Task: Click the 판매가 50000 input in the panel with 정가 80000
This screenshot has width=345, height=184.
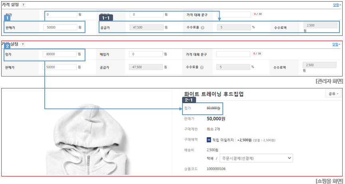Action: [60, 67]
